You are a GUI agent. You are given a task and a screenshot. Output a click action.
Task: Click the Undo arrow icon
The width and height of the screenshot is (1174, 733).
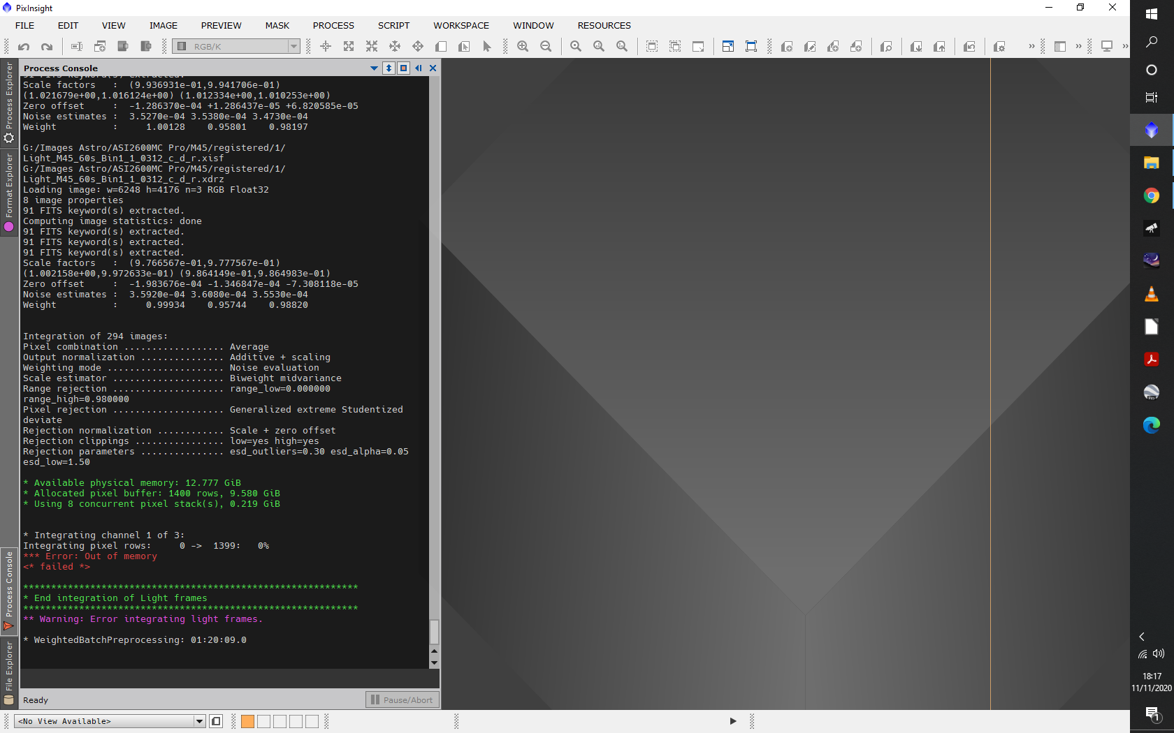pyautogui.click(x=24, y=47)
